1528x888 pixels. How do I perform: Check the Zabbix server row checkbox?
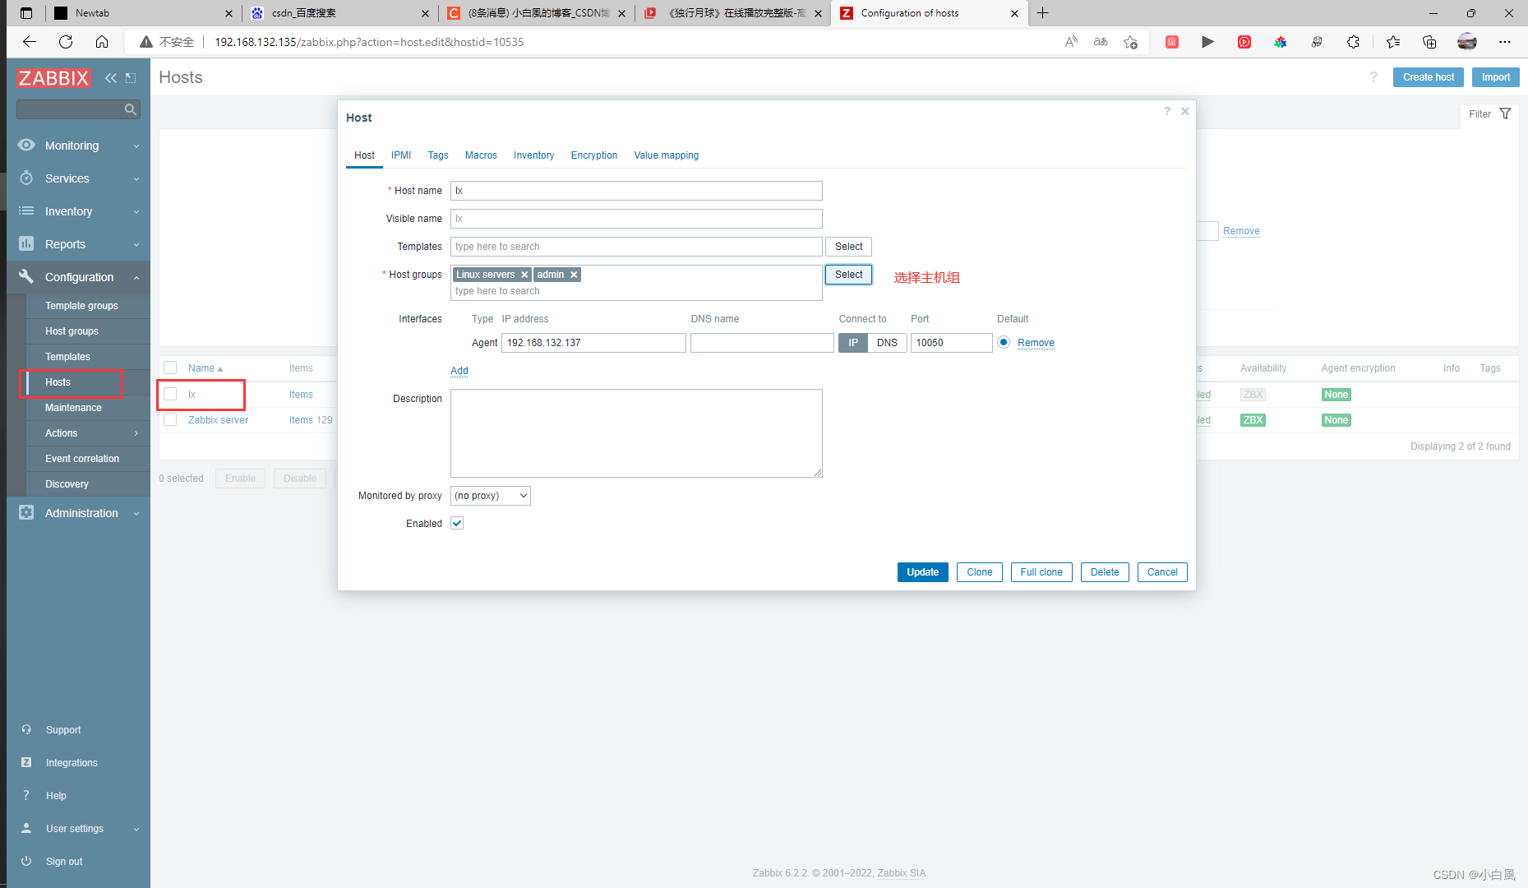(x=170, y=420)
